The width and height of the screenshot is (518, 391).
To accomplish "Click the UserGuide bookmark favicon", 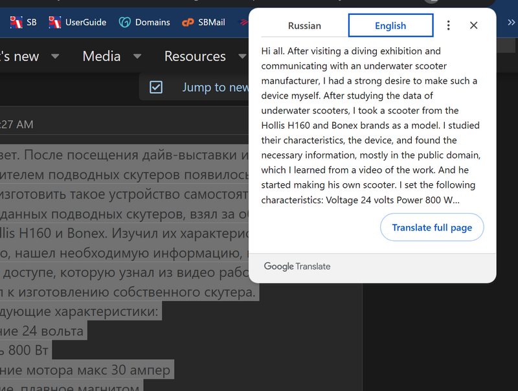I will point(55,22).
